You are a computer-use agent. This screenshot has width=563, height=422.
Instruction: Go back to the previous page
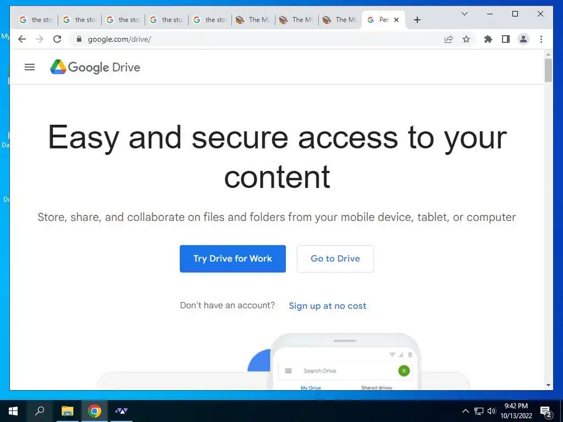coord(22,39)
